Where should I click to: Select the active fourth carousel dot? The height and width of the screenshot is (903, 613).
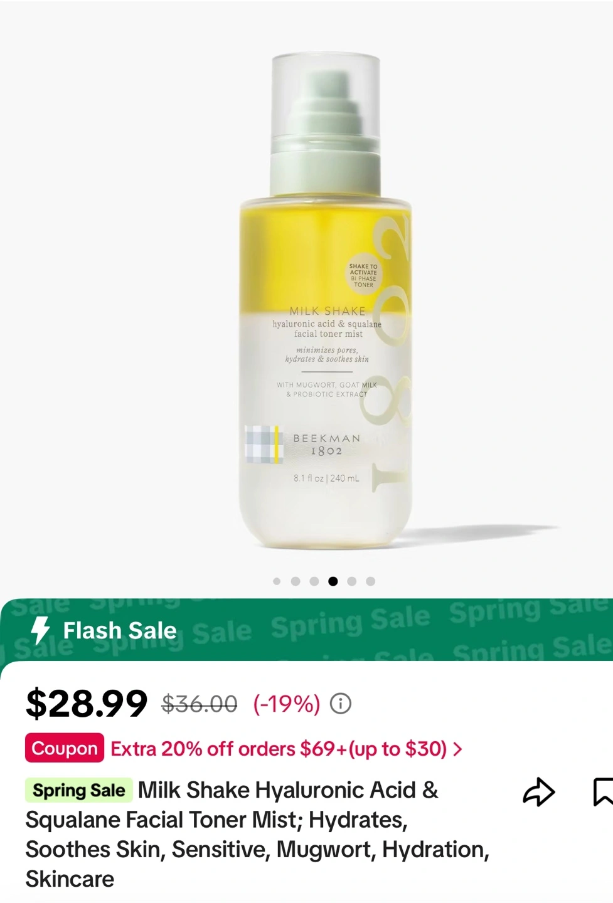tap(333, 581)
